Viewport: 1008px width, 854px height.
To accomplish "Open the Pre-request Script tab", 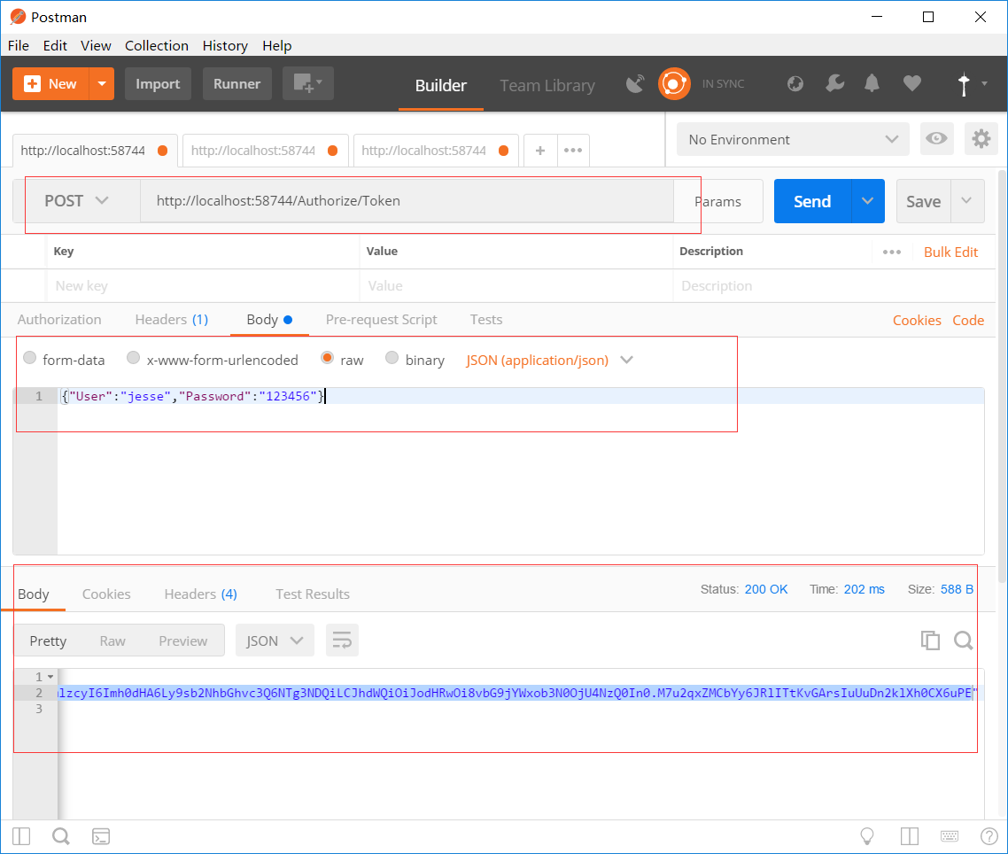I will click(x=381, y=320).
